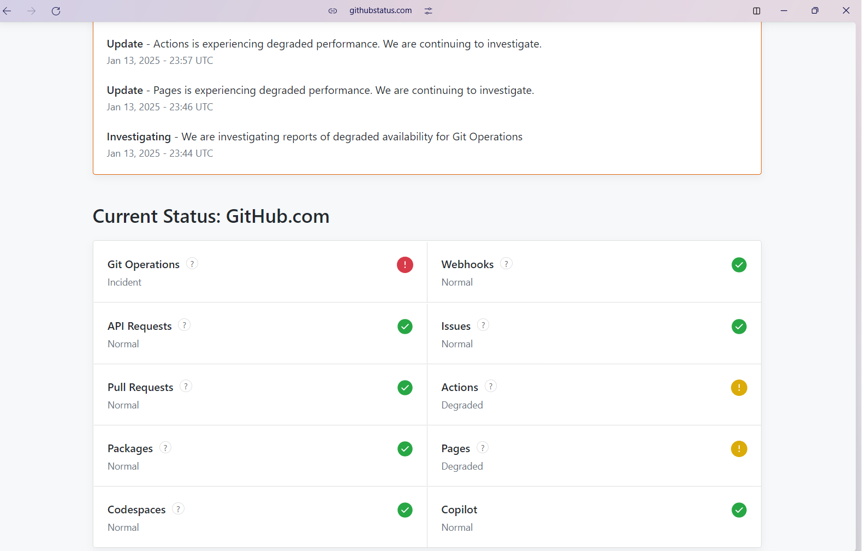Open the Git Operations help question mark
Image resolution: width=862 pixels, height=551 pixels.
pos(192,264)
